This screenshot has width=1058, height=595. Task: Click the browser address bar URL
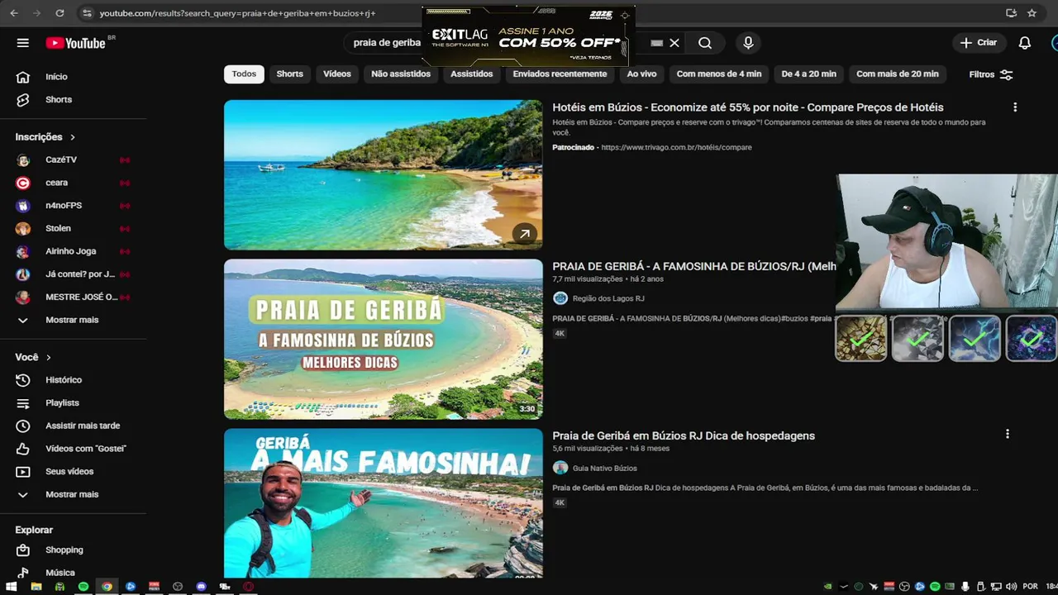pos(237,13)
